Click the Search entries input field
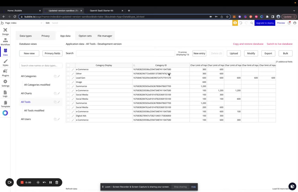This screenshot has width=298, height=192. (125, 53)
